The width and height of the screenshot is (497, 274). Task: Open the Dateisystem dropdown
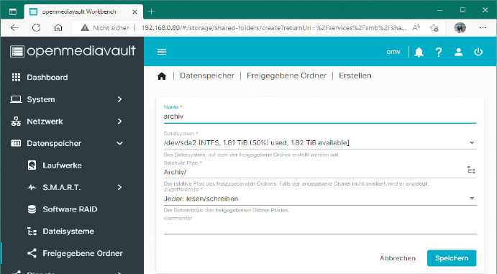[320, 143]
